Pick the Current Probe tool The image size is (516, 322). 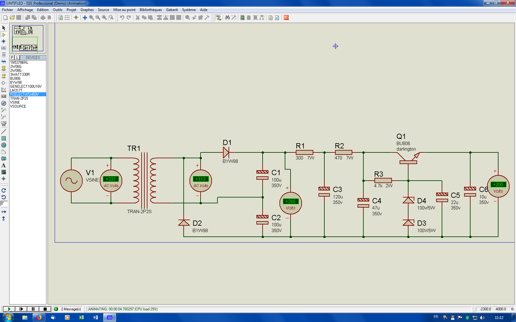[x=4, y=117]
